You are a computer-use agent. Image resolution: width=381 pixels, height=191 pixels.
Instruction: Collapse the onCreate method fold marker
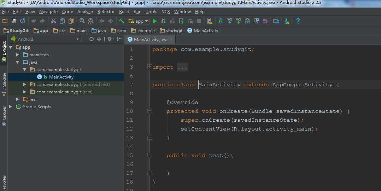pos(150,111)
